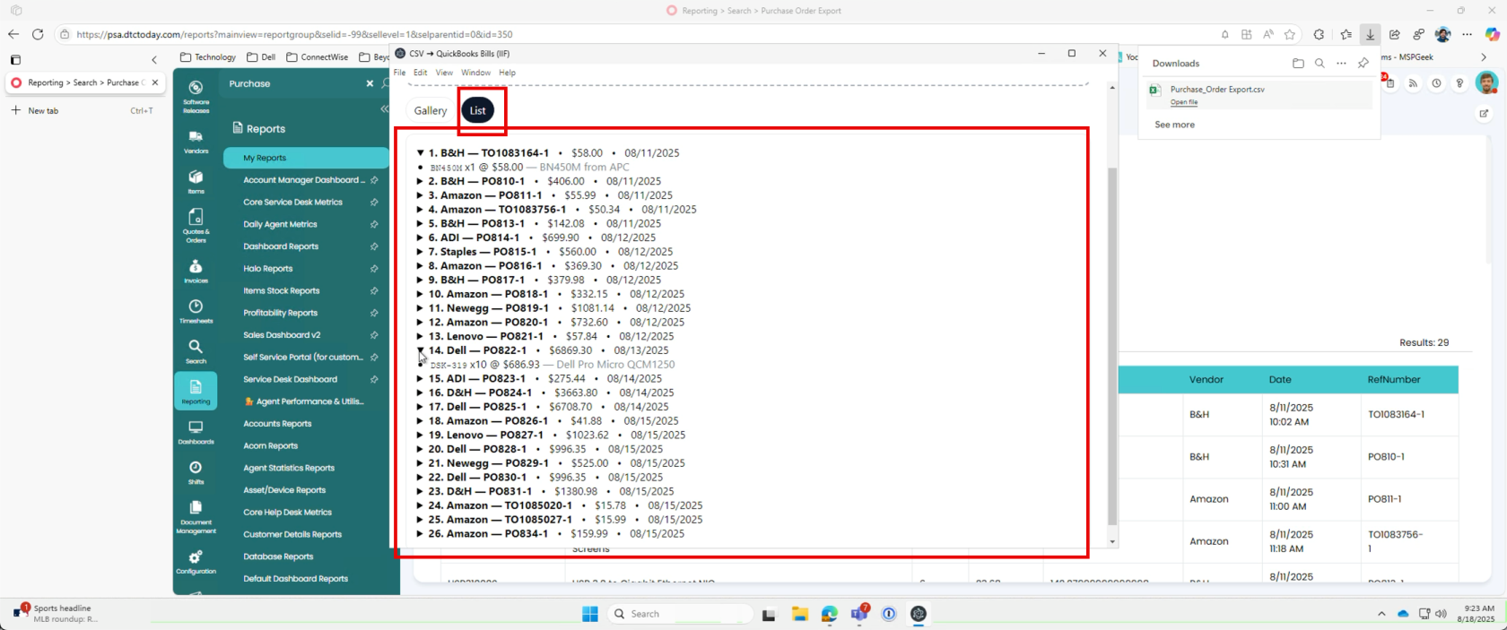Pin Daily Agent Metrics report
Screen dimensions: 1507x630
coord(374,224)
